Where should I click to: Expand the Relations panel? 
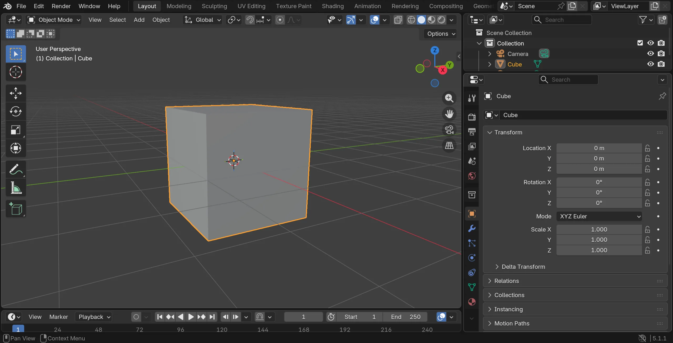point(575,281)
